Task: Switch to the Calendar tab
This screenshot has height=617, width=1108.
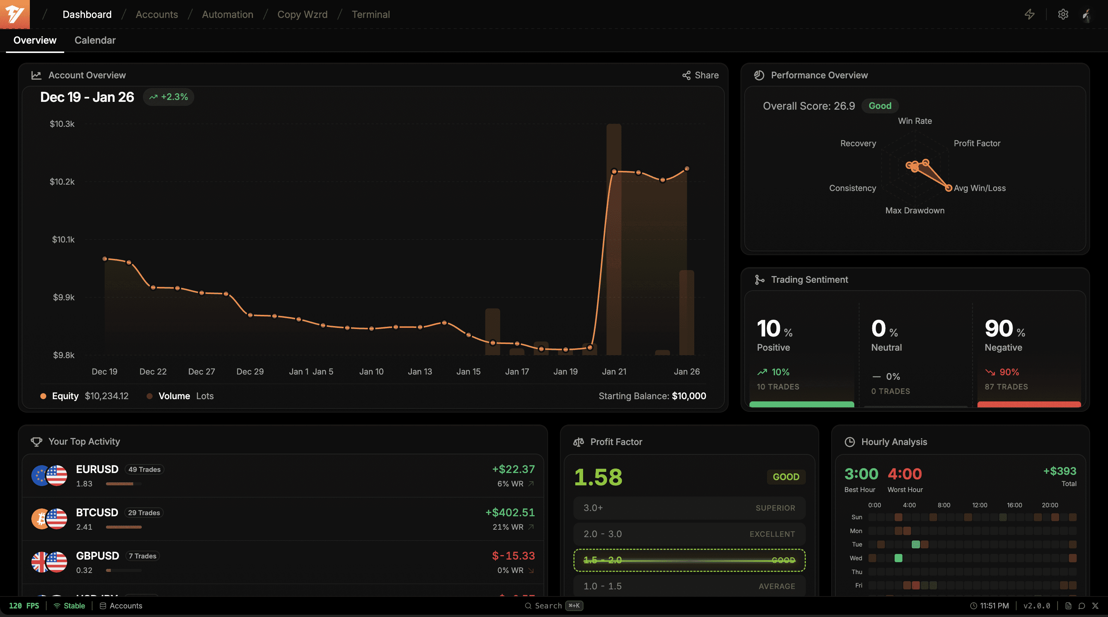Action: pyautogui.click(x=95, y=40)
